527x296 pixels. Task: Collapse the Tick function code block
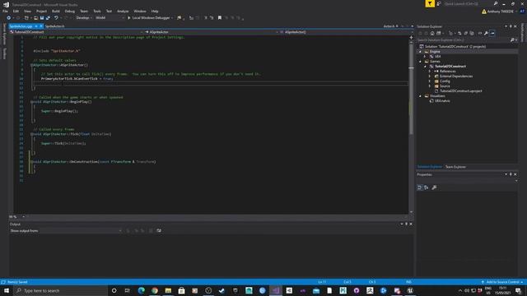click(x=31, y=134)
